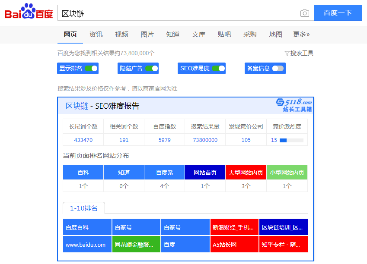Open the 百度百科 ranking tile
Screen dimensions: 367x264
(87, 227)
